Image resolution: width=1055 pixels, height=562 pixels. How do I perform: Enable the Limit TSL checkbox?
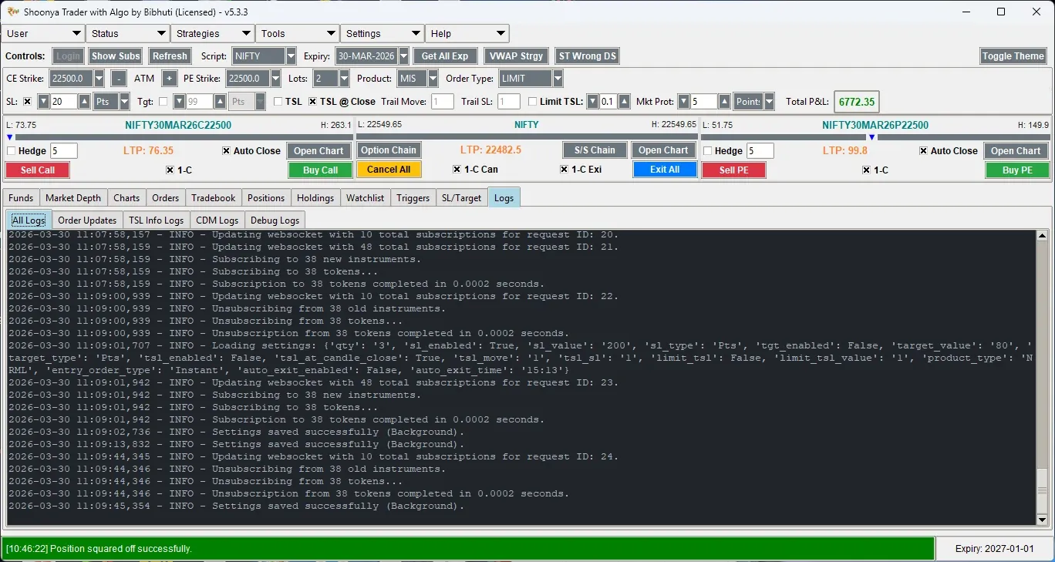533,102
